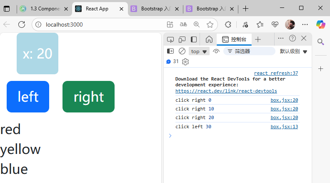This screenshot has height=183, width=330.
Task: Open DevTools customize menu ellipsis
Action: pyautogui.click(x=280, y=38)
